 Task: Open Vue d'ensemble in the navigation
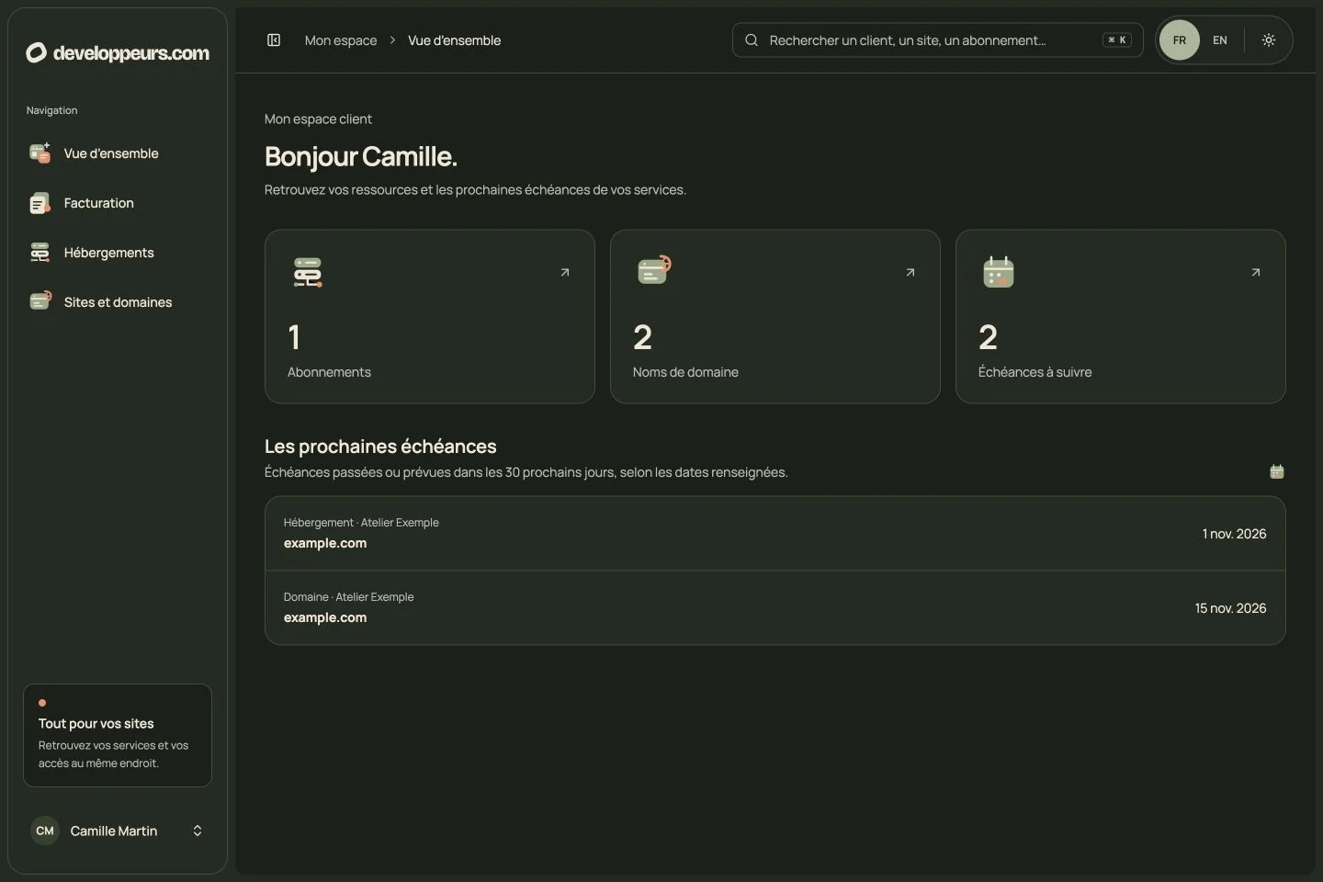(x=118, y=153)
